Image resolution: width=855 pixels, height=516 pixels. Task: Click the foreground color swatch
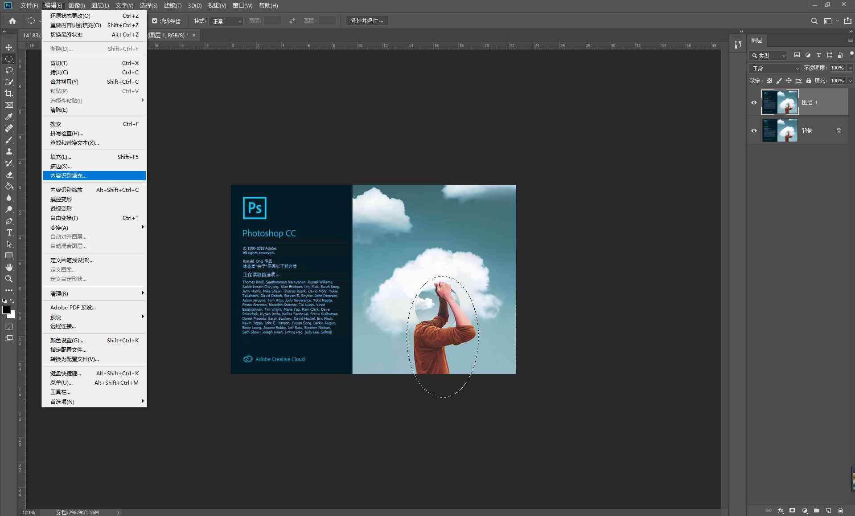[x=6, y=310]
